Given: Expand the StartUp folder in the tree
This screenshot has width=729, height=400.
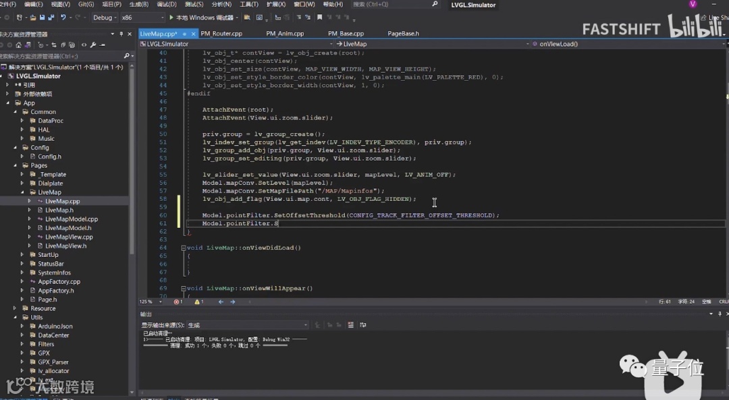Looking at the screenshot, I should (x=22, y=255).
